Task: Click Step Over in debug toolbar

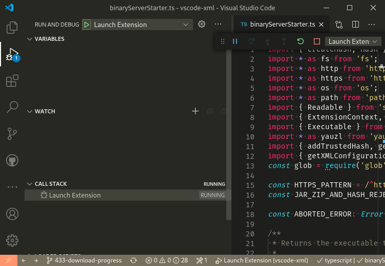Action: (x=251, y=41)
